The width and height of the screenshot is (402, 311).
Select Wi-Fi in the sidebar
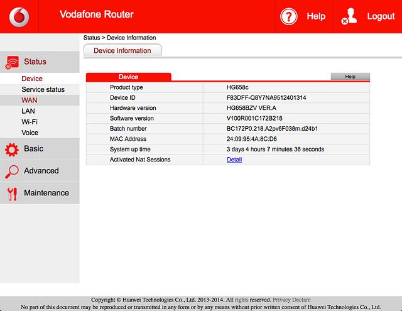point(30,122)
